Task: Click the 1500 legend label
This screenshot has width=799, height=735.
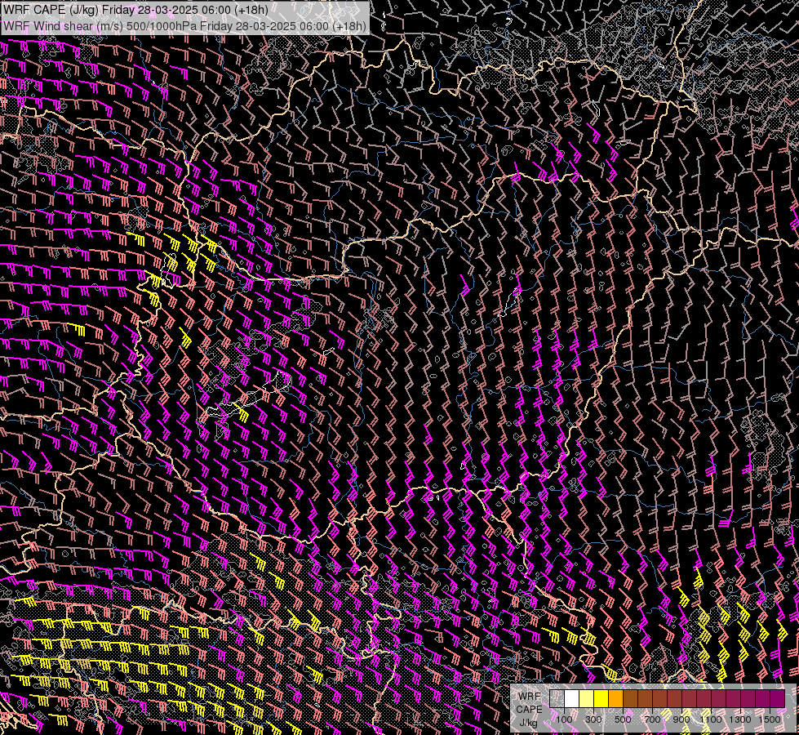Action: pos(770,719)
